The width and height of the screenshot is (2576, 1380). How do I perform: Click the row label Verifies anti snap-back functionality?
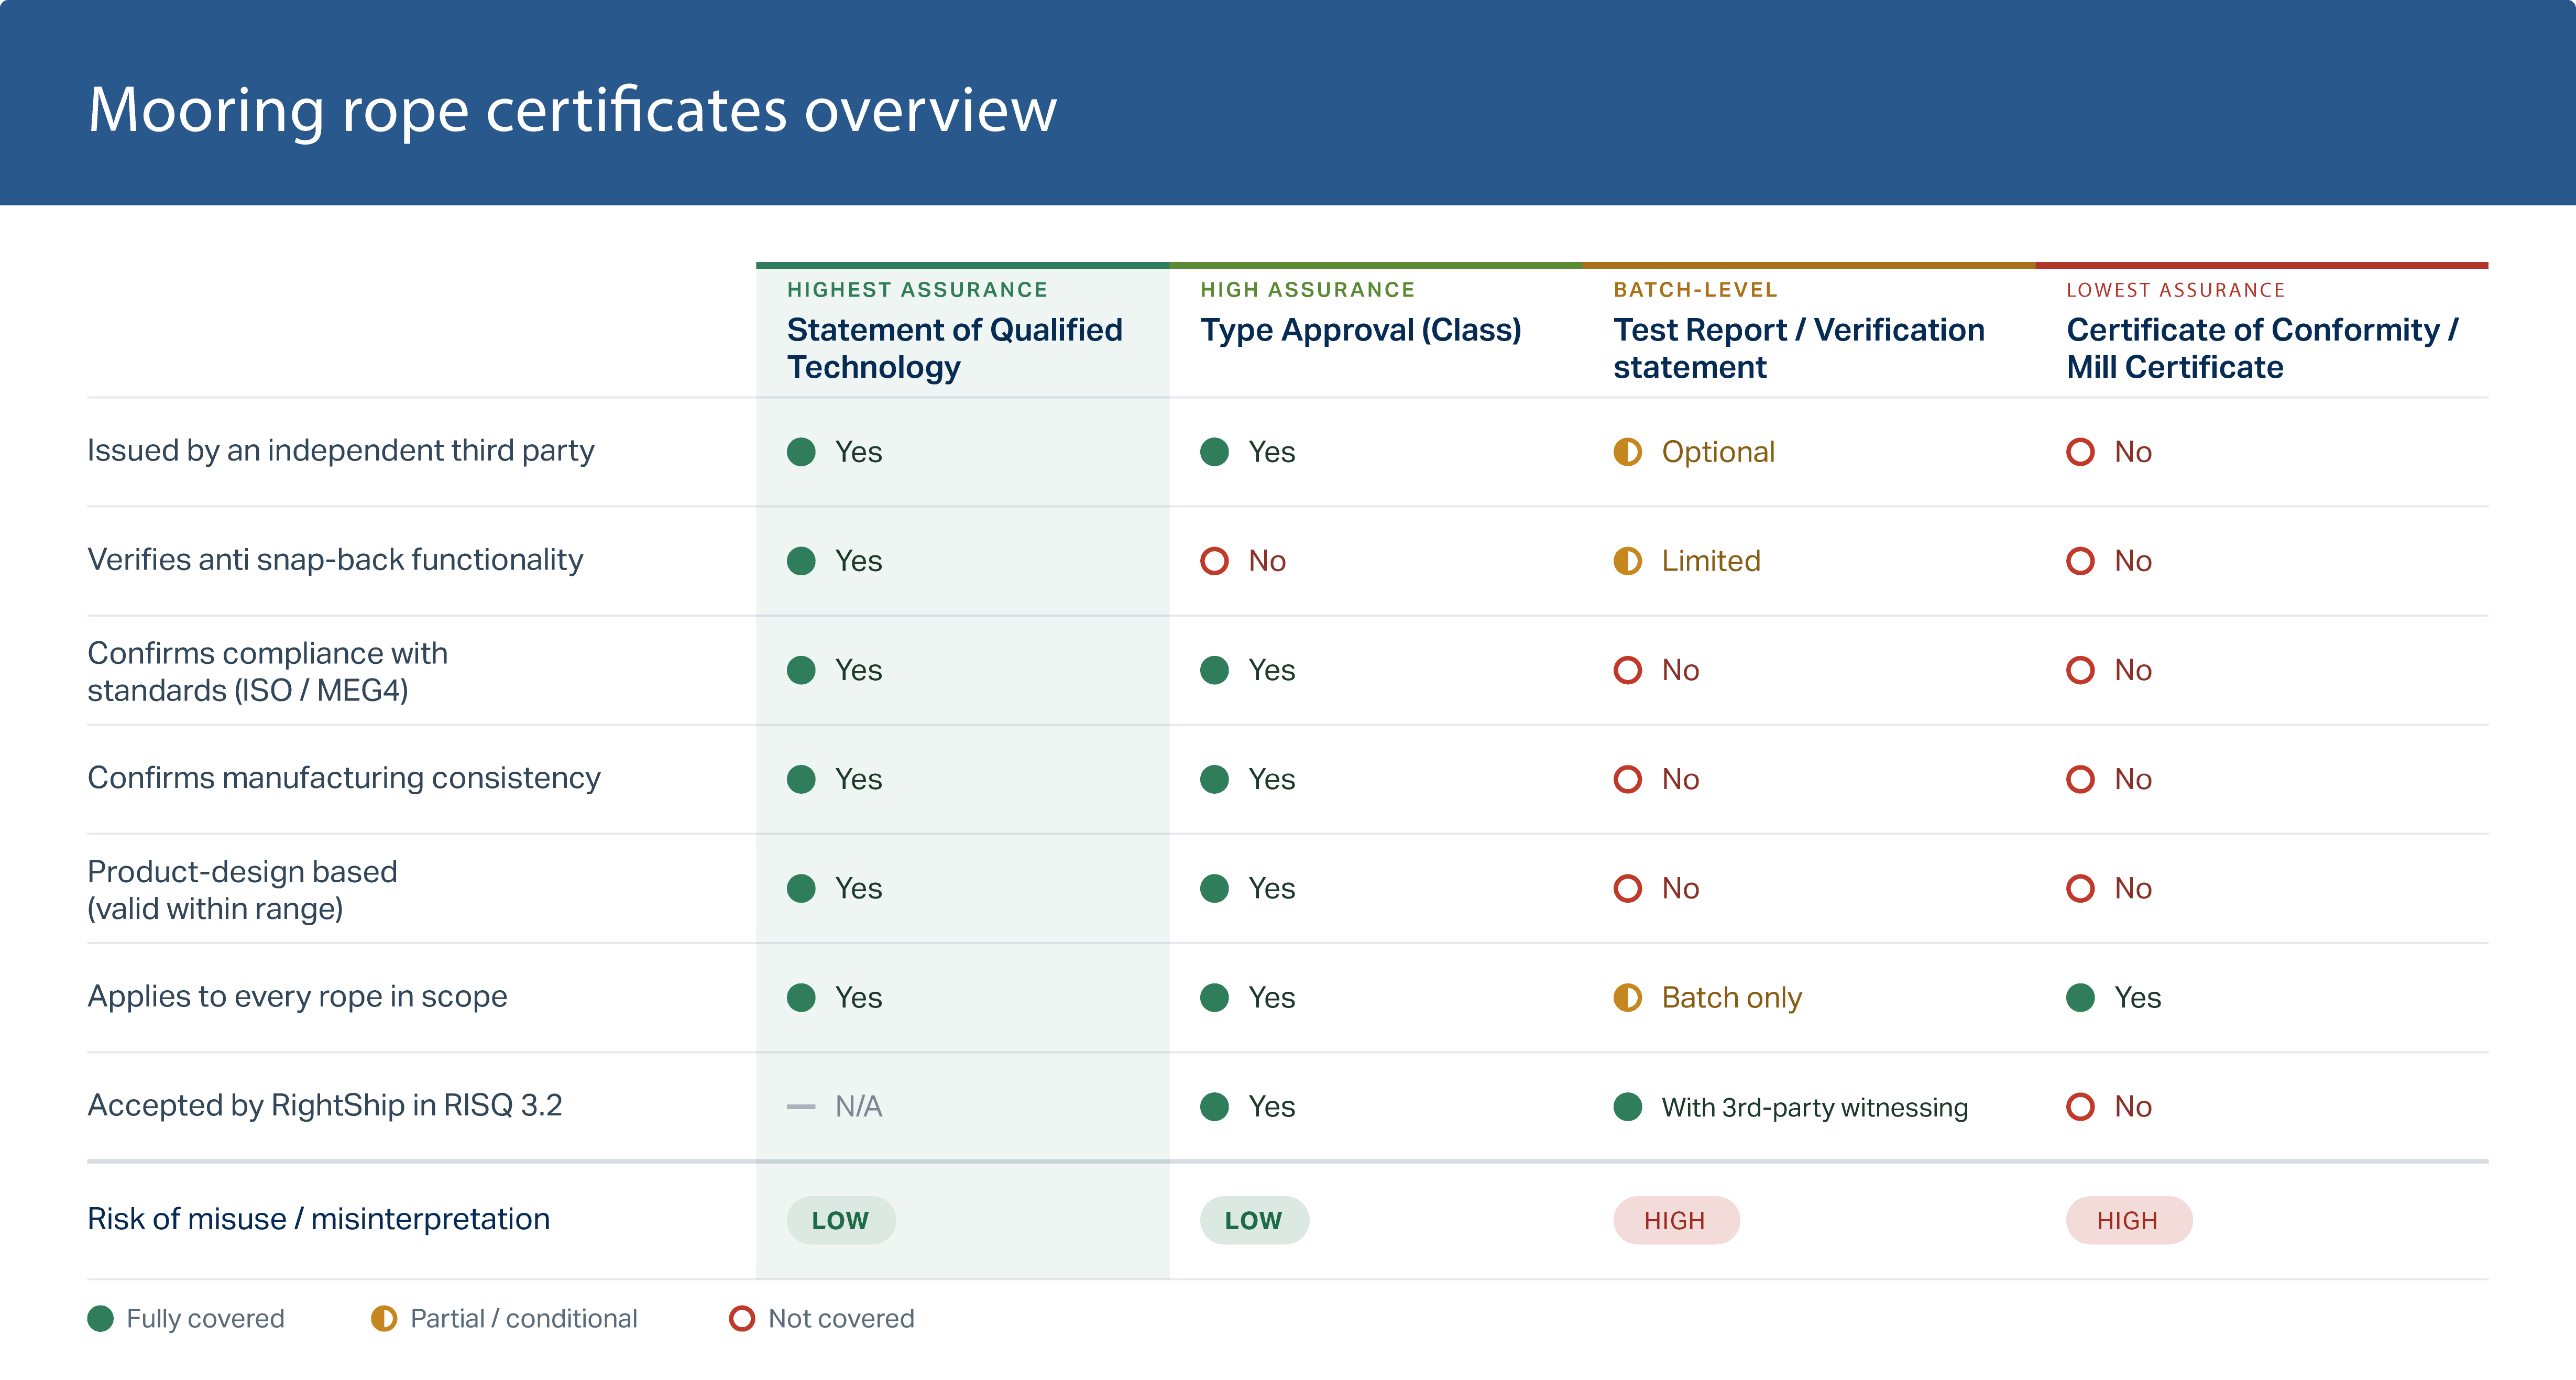(x=335, y=560)
